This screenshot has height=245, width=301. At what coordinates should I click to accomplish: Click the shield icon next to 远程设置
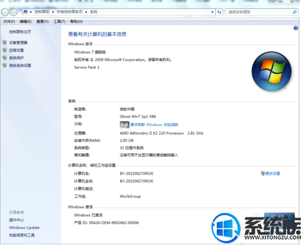tap(5, 50)
